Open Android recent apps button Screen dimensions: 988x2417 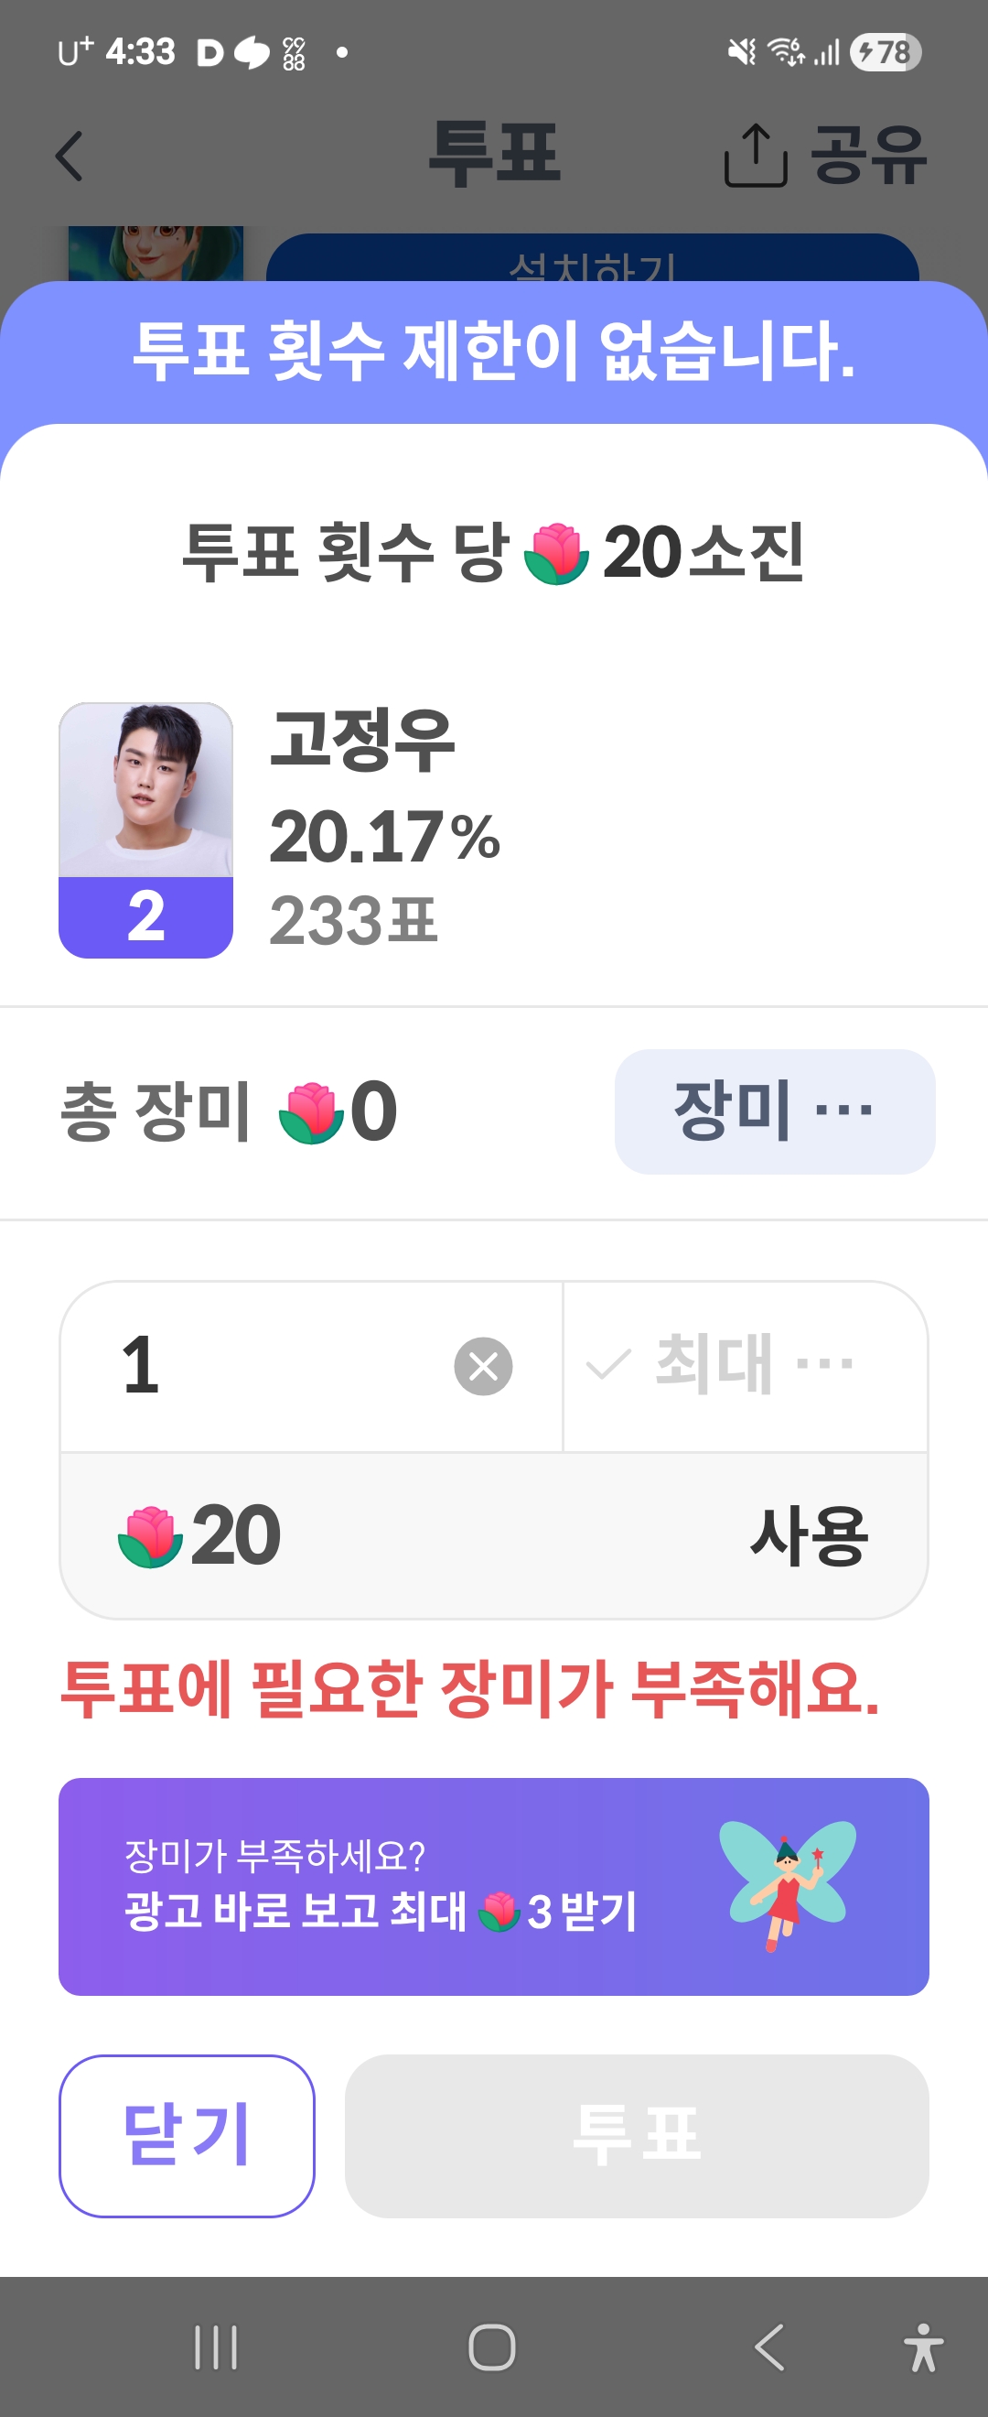(216, 2347)
